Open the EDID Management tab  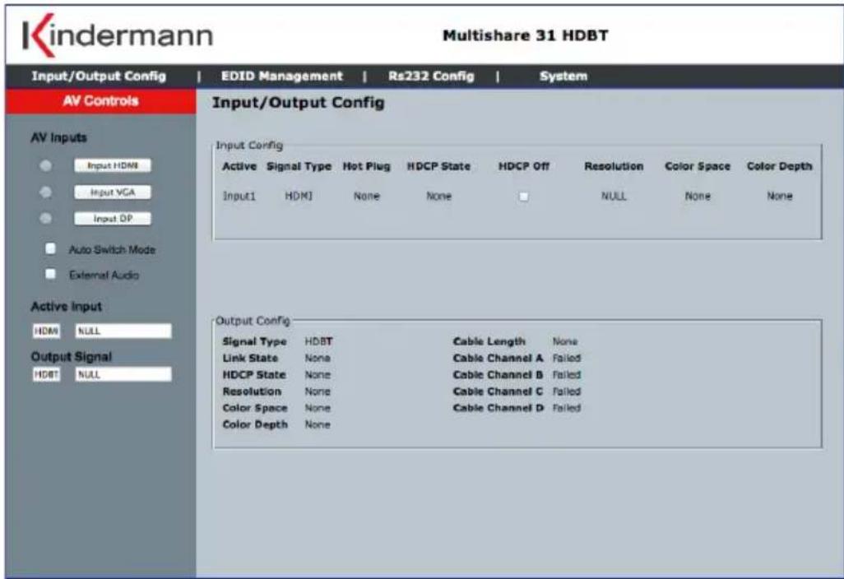pyautogui.click(x=281, y=76)
